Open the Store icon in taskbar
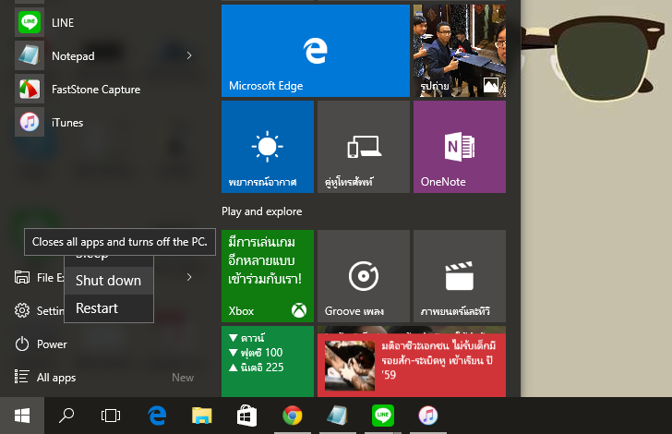The width and height of the screenshot is (672, 434). (x=246, y=416)
